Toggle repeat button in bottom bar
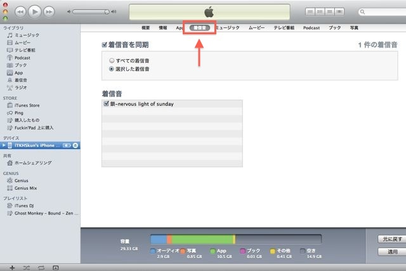This screenshot has height=271, width=406. [x=41, y=268]
